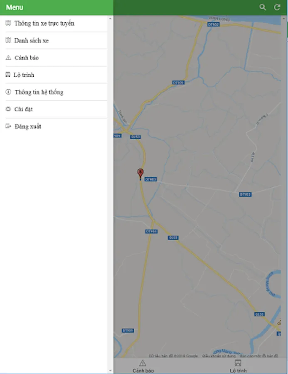This screenshot has height=374, width=288.
Task: Select the Thông tin xe trực tuyến car icon
Action: (x=7, y=23)
